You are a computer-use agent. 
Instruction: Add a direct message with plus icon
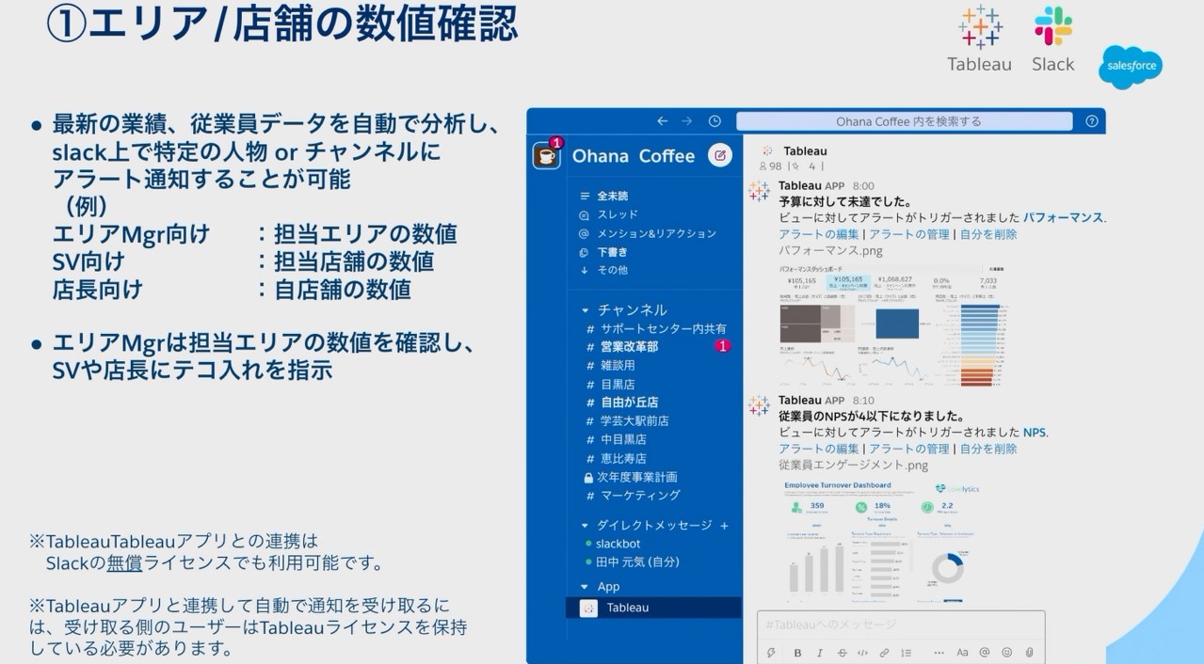(724, 526)
